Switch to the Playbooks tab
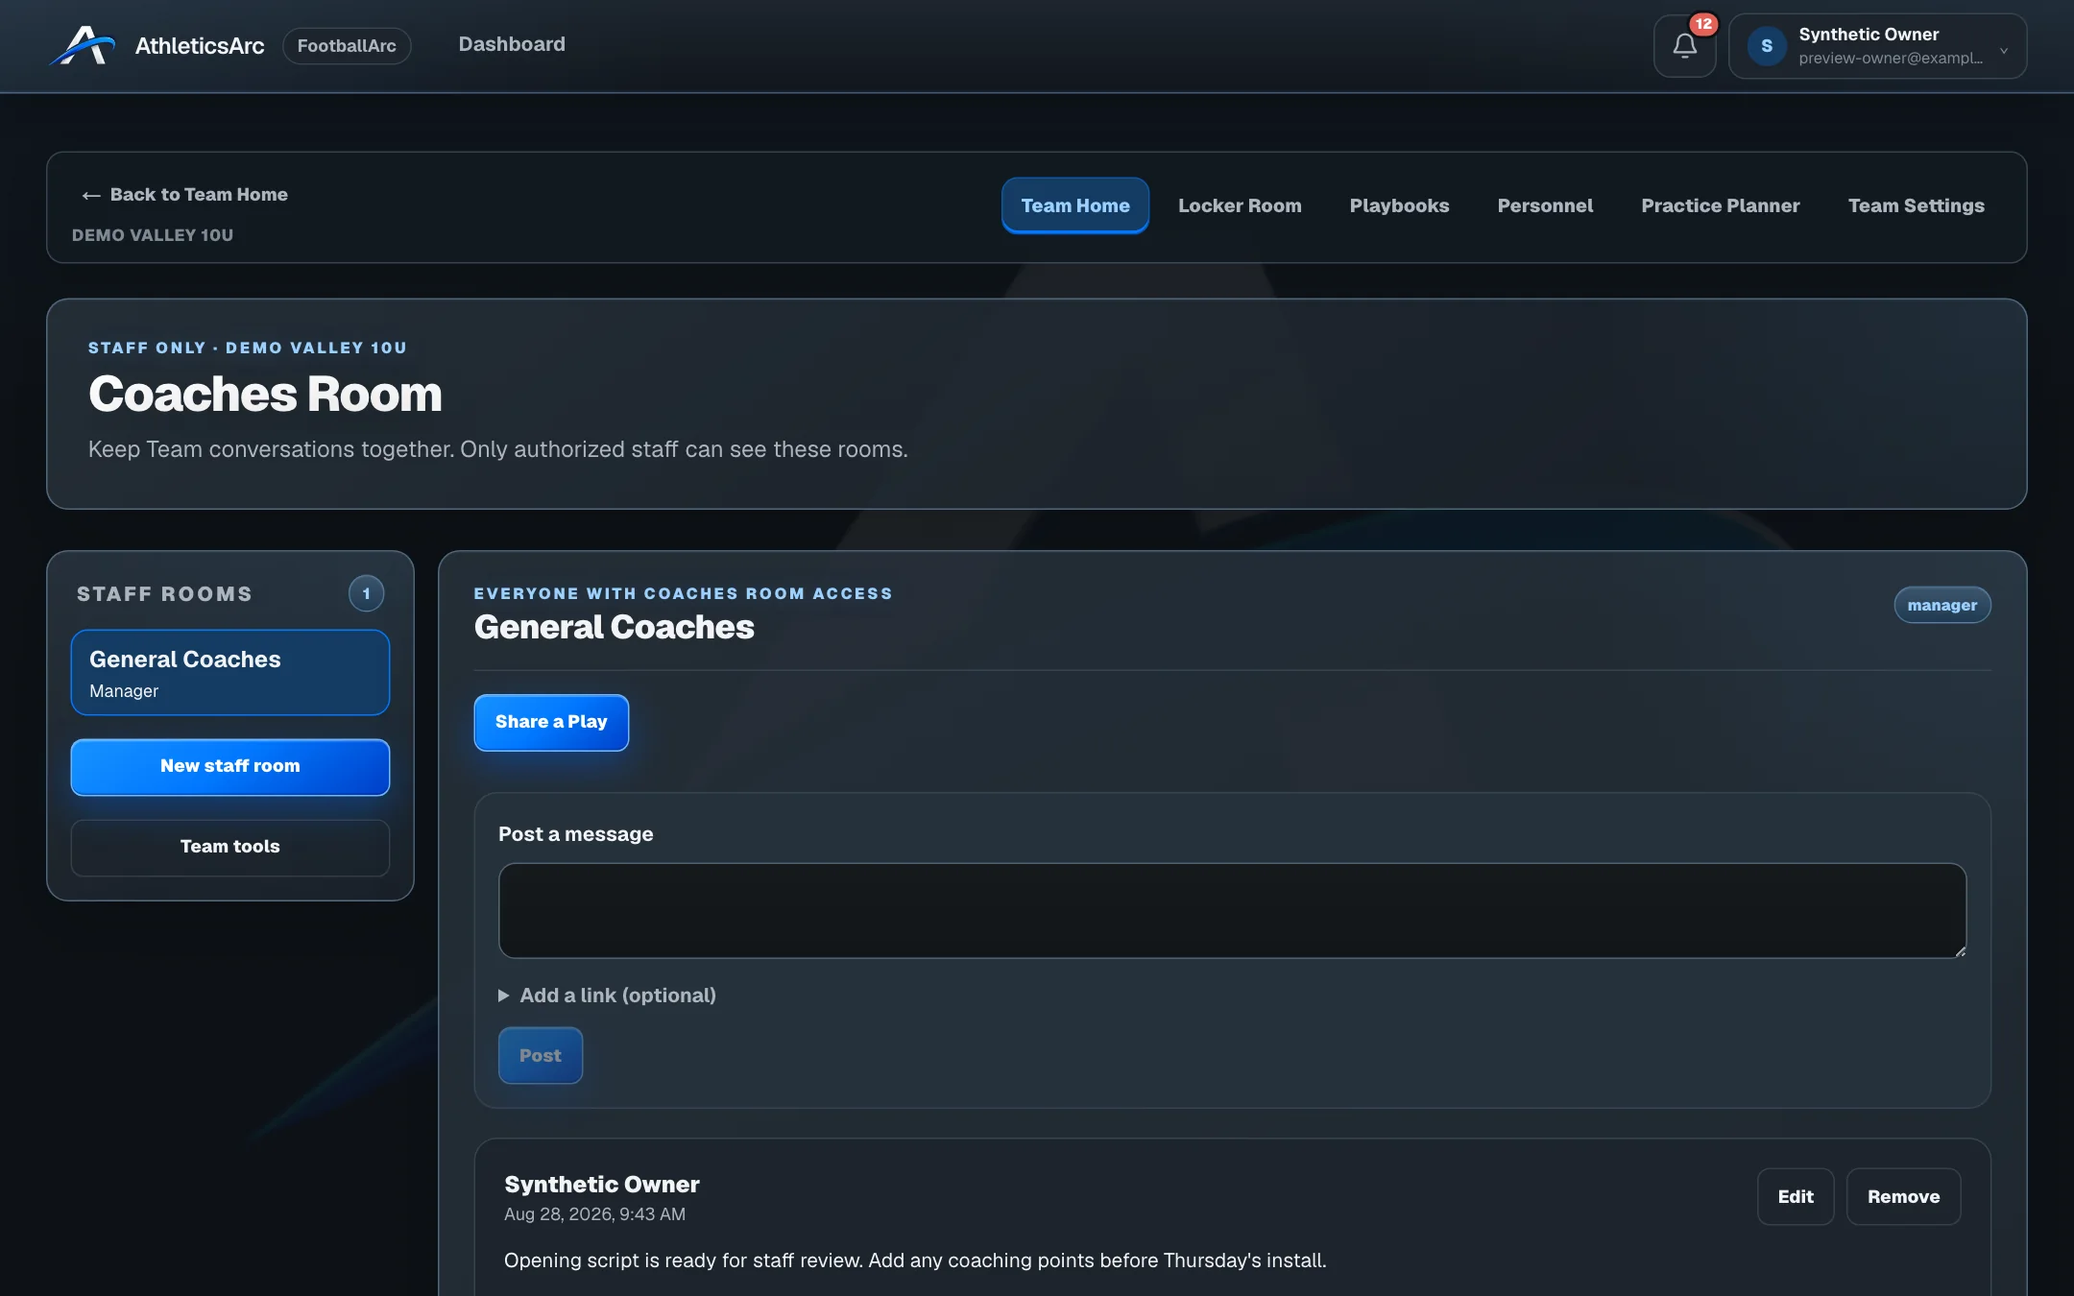The image size is (2074, 1296). [x=1399, y=205]
